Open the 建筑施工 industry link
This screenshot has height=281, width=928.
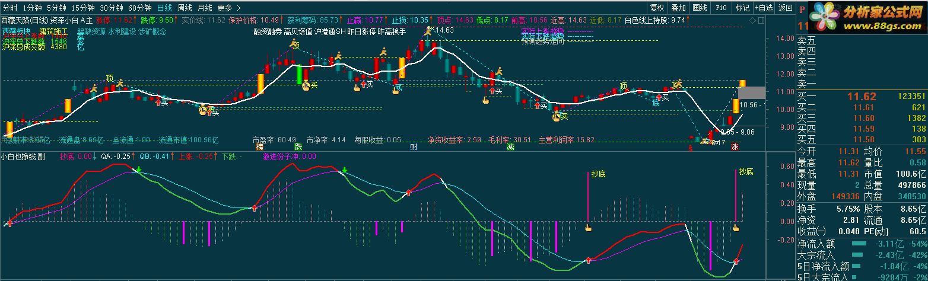click(x=54, y=31)
